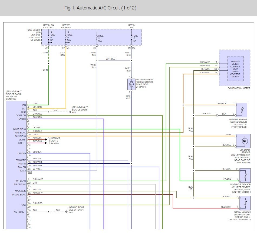Click the blower motor symbol
This screenshot has height=234, width=257.
coord(131,84)
